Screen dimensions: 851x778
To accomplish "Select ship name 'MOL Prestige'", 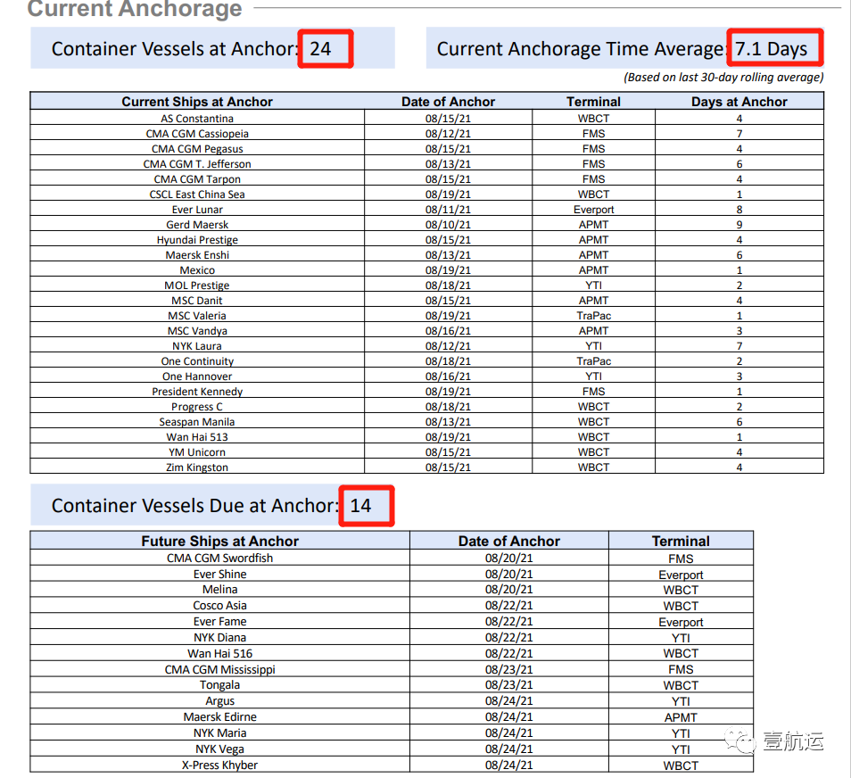I will click(x=197, y=286).
